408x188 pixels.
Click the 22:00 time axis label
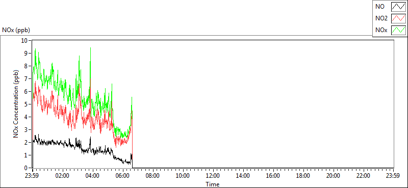(x=364, y=175)
